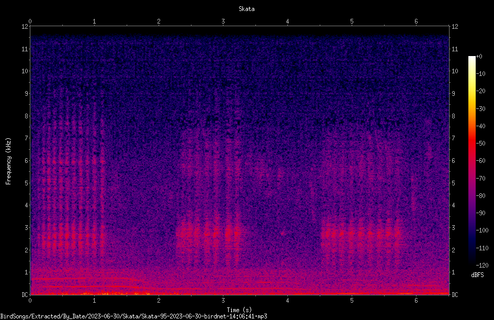Click the 3 second mark on the bottom time axis
This screenshot has width=494, height=320.
pyautogui.click(x=223, y=301)
